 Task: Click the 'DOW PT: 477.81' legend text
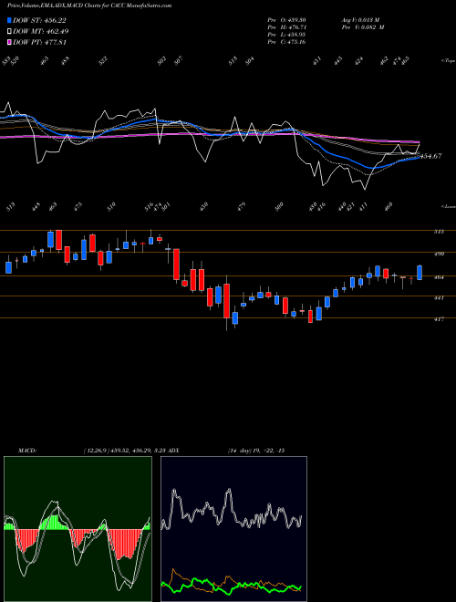click(40, 42)
